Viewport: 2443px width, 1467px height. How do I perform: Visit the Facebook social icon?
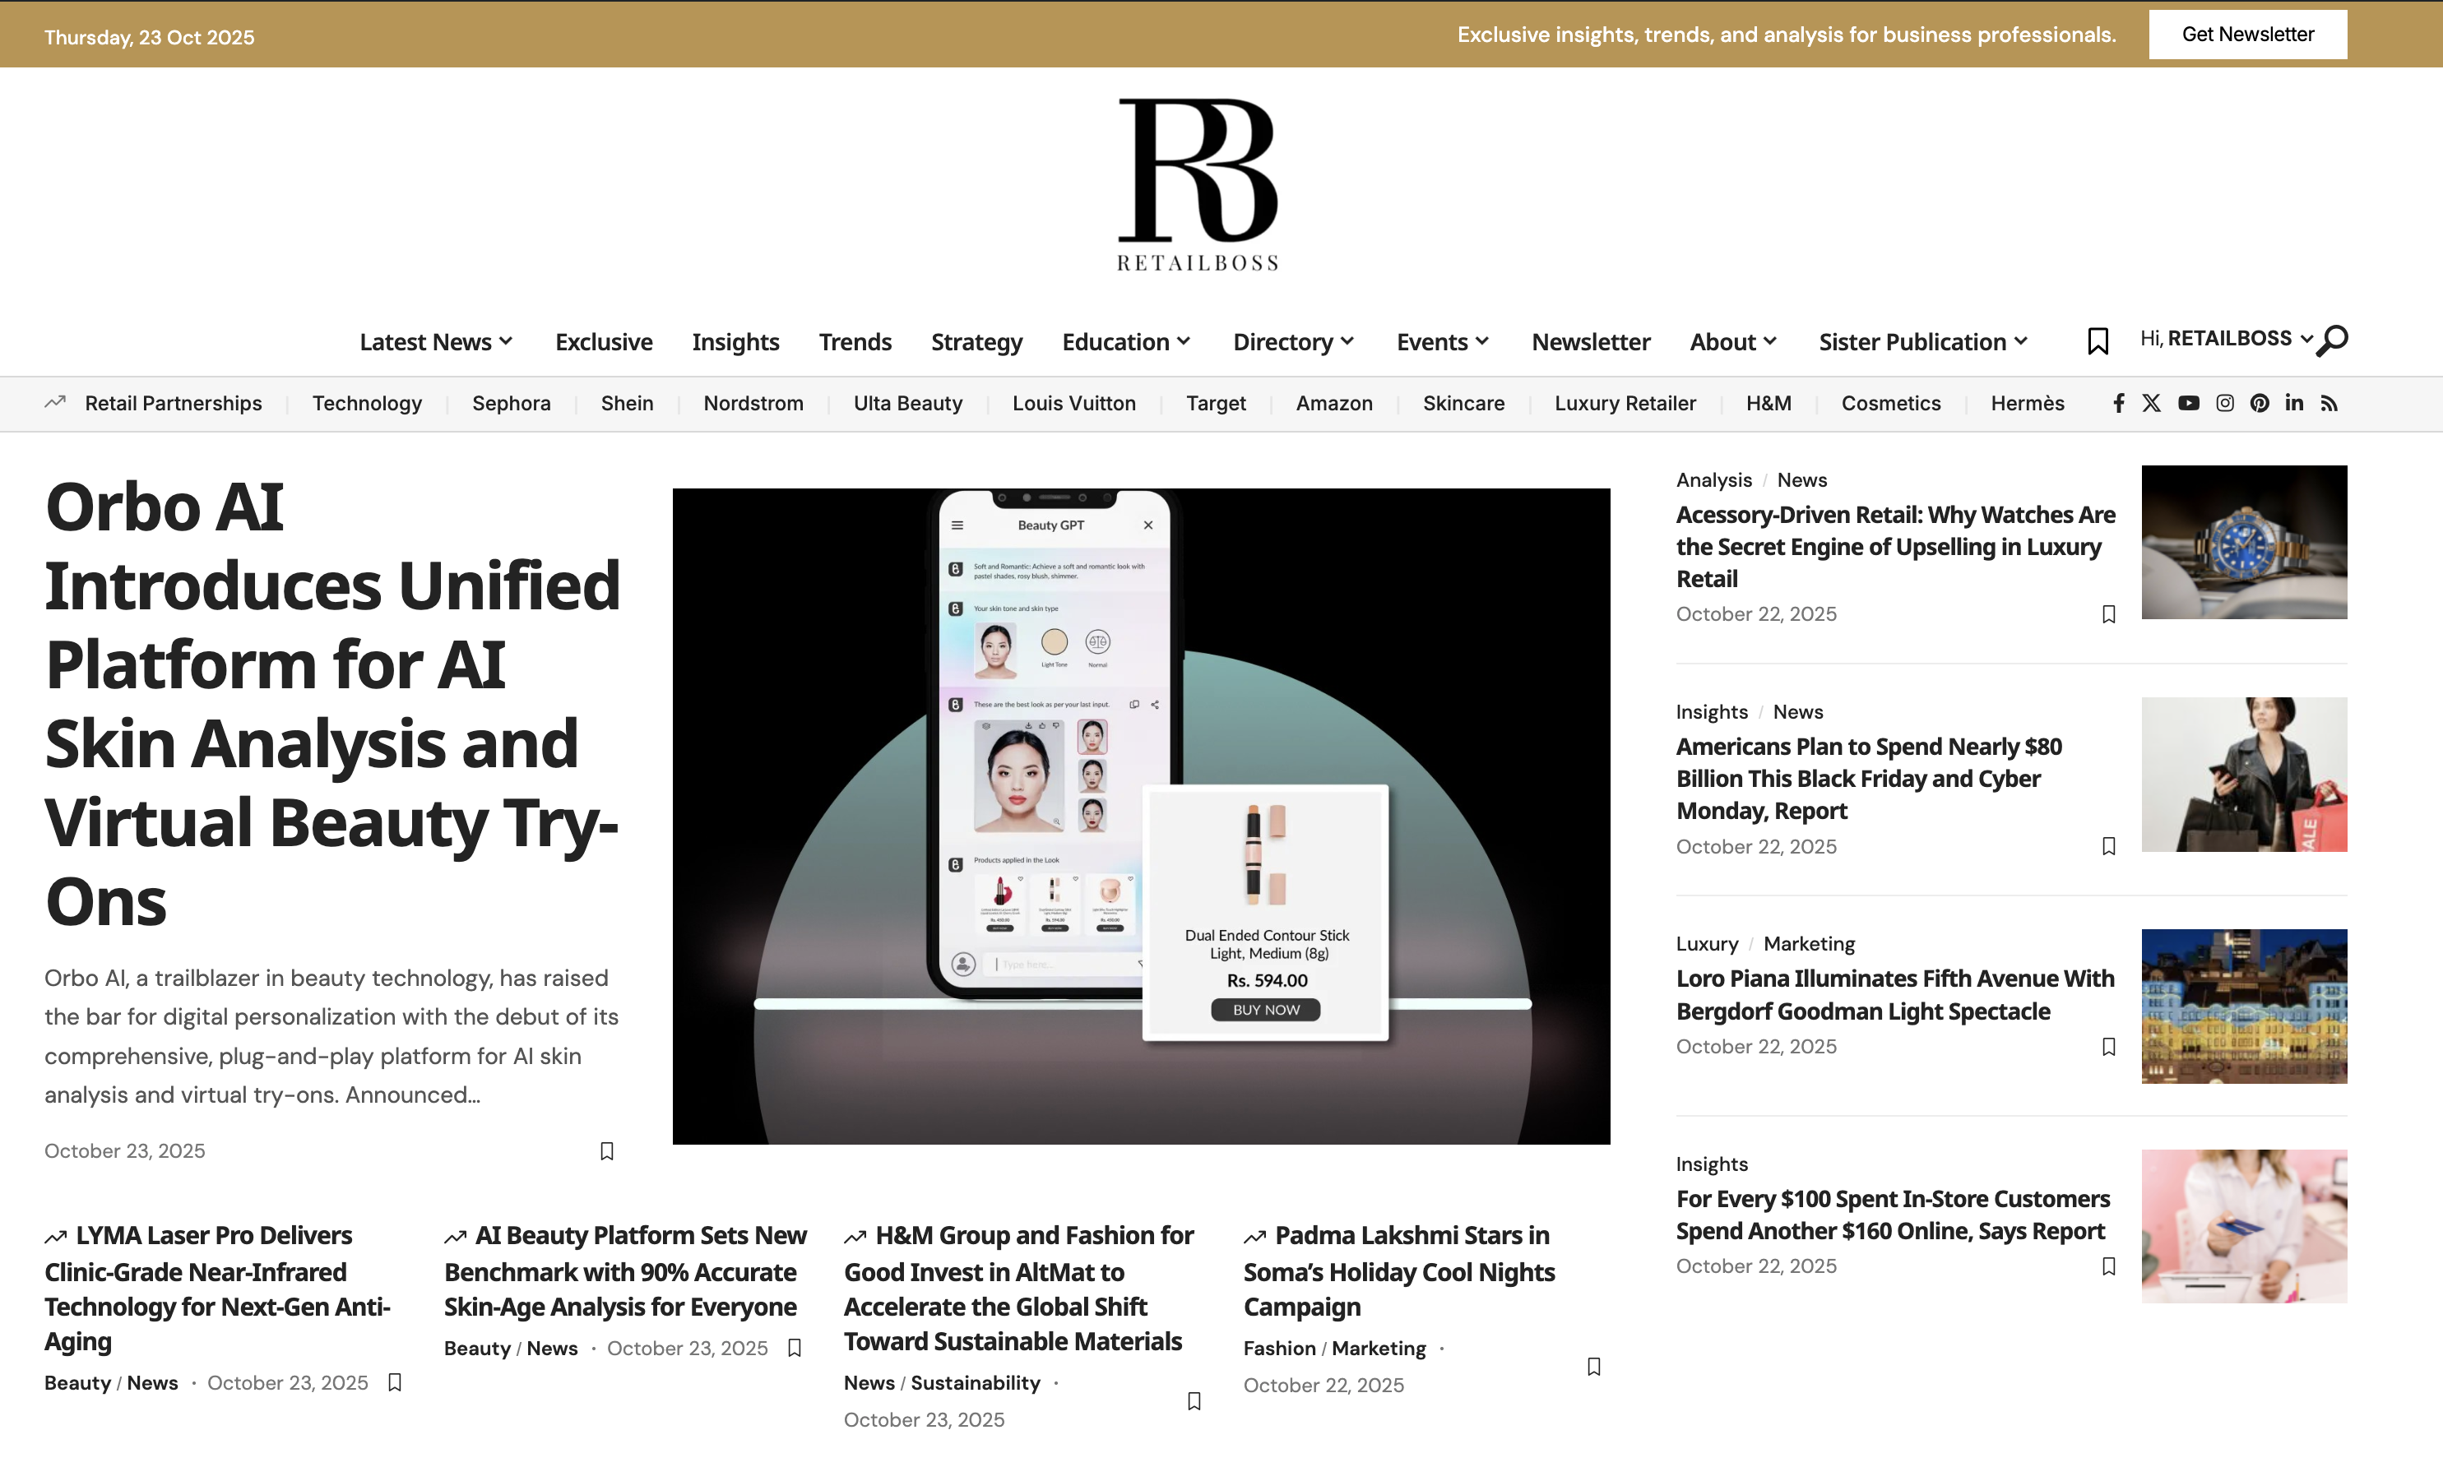point(2118,403)
